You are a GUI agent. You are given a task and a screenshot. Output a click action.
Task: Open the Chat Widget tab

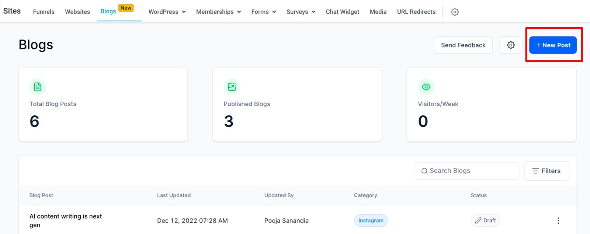(x=342, y=12)
